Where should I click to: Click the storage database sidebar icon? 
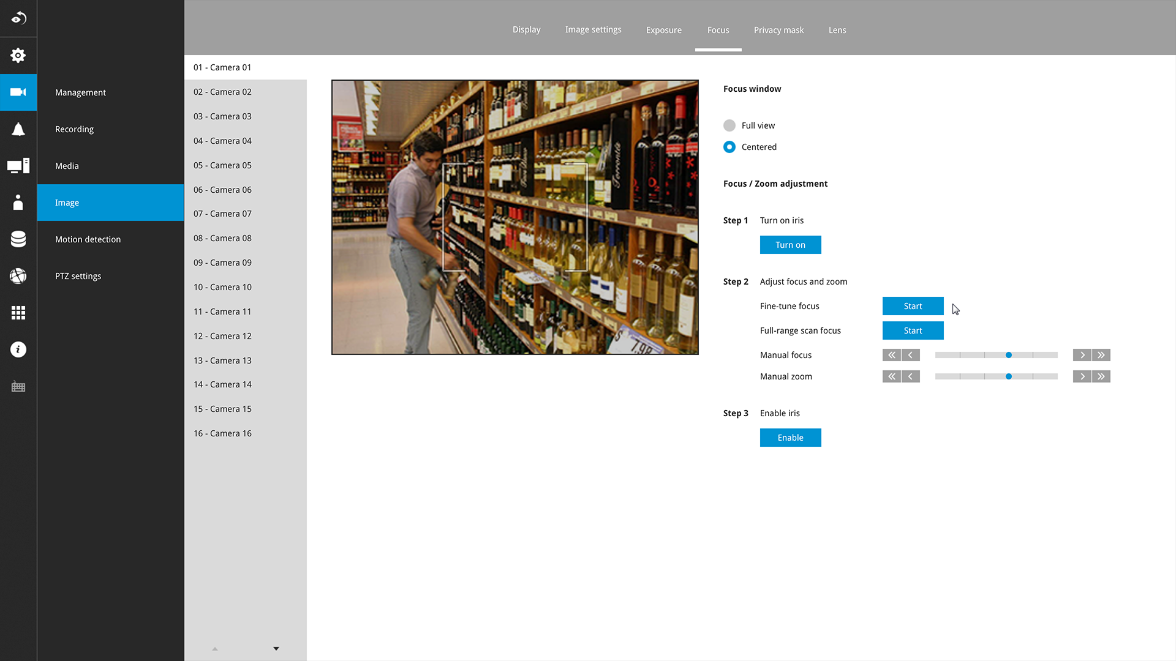click(18, 239)
